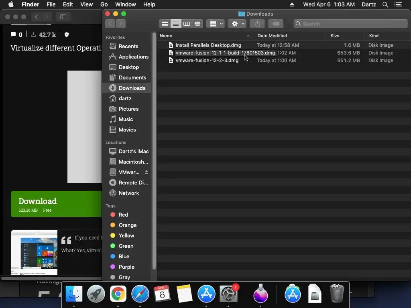This screenshot has width=411, height=308.
Task: Sort files by Size column
Action: [x=345, y=36]
